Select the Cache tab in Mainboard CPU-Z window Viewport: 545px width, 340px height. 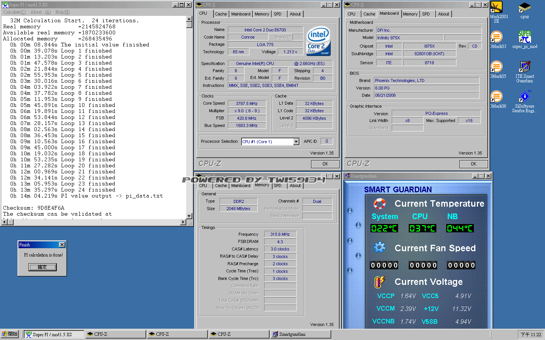point(369,14)
